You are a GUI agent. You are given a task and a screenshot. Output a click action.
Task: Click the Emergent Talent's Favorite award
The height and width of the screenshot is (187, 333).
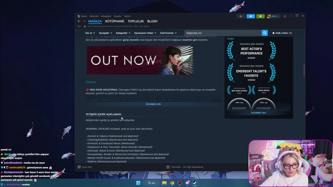point(251,73)
